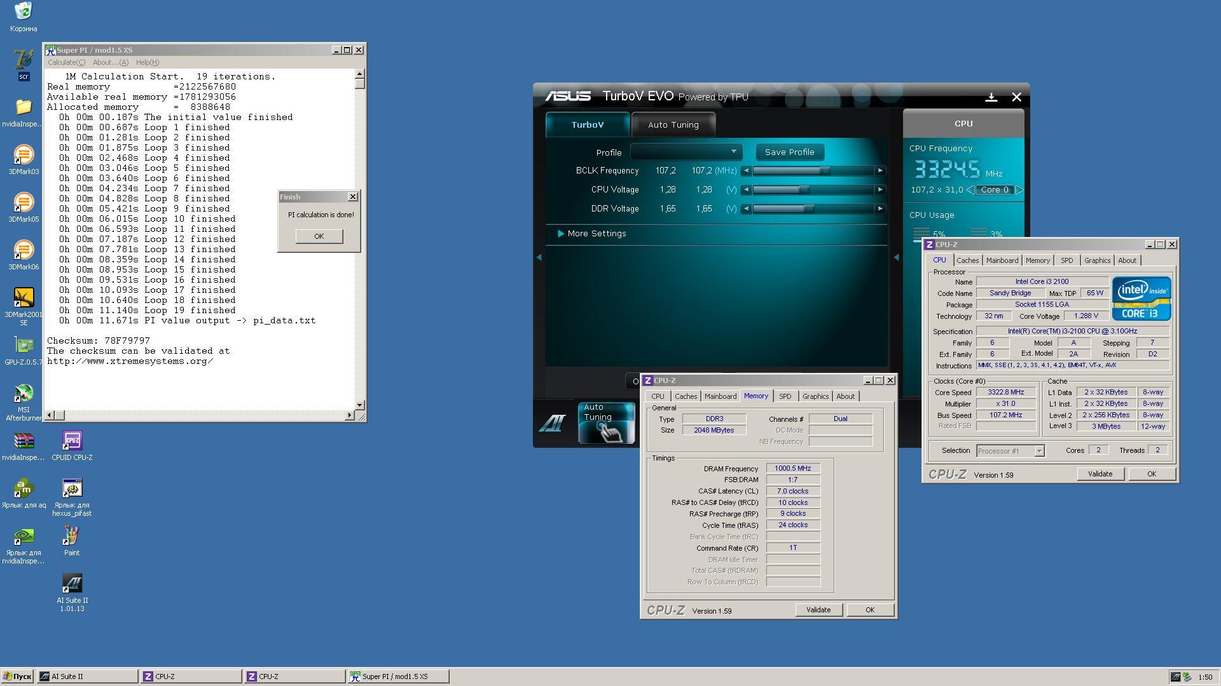Open the Calculate menu in Super PI
Image resolution: width=1221 pixels, height=686 pixels.
click(66, 62)
